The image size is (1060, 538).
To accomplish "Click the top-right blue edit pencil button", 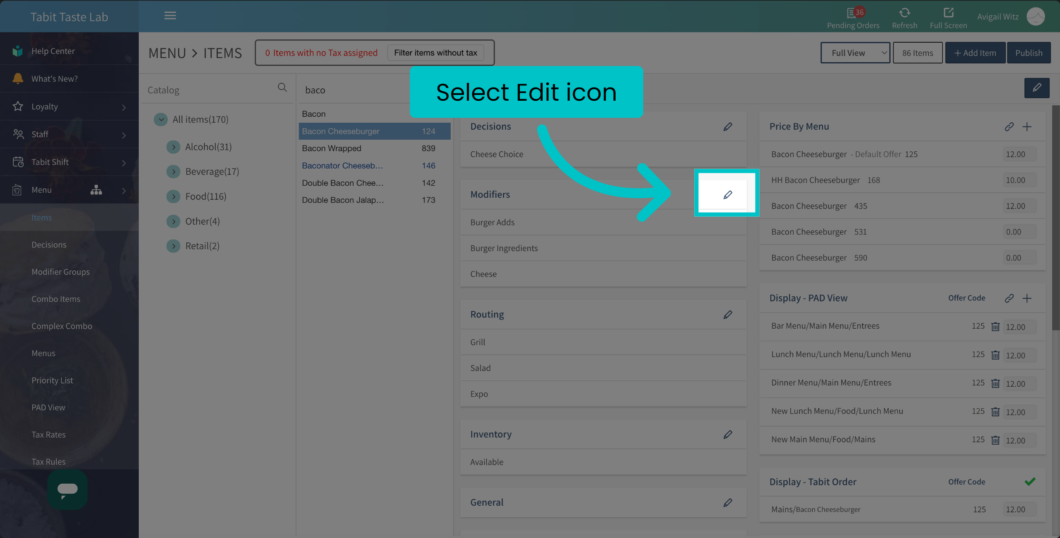I will [1036, 88].
